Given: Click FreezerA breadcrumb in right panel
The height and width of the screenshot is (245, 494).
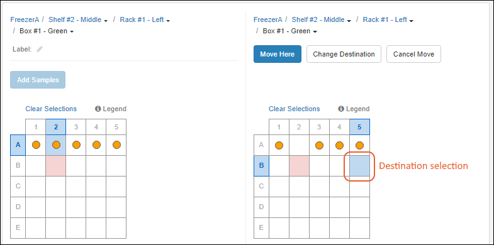Looking at the screenshot, I should click(268, 20).
